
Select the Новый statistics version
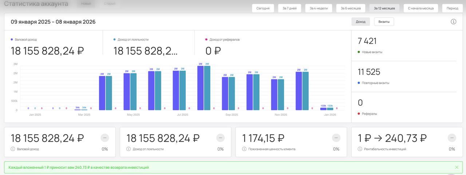pyautogui.click(x=86, y=4)
